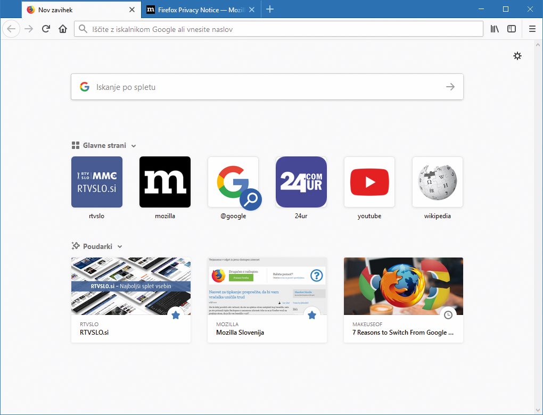The image size is (543, 415).
Task: Click history clock on MakeUseOf card
Action: coord(448,315)
